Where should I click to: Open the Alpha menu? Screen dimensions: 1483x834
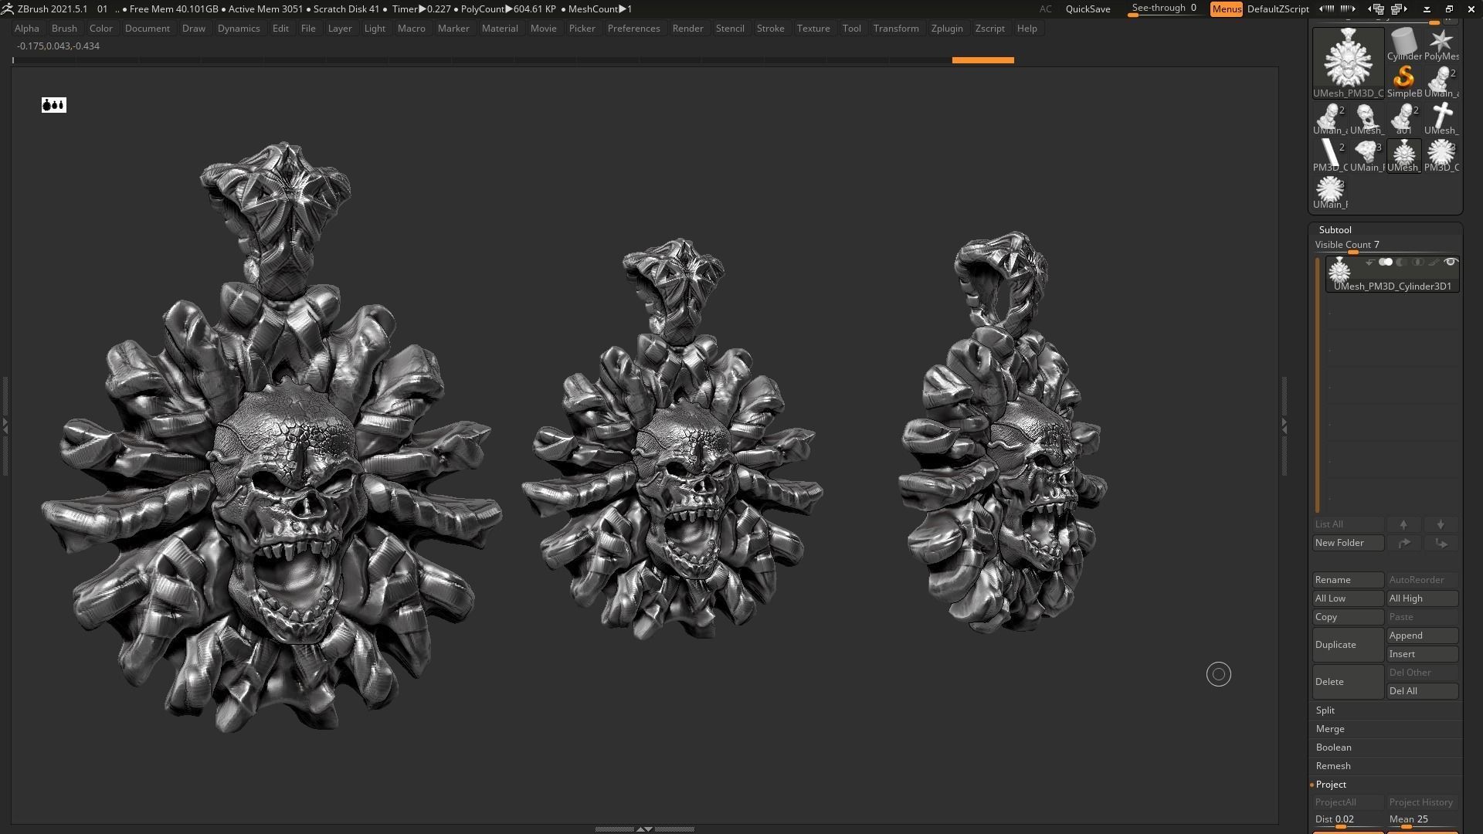click(x=27, y=29)
